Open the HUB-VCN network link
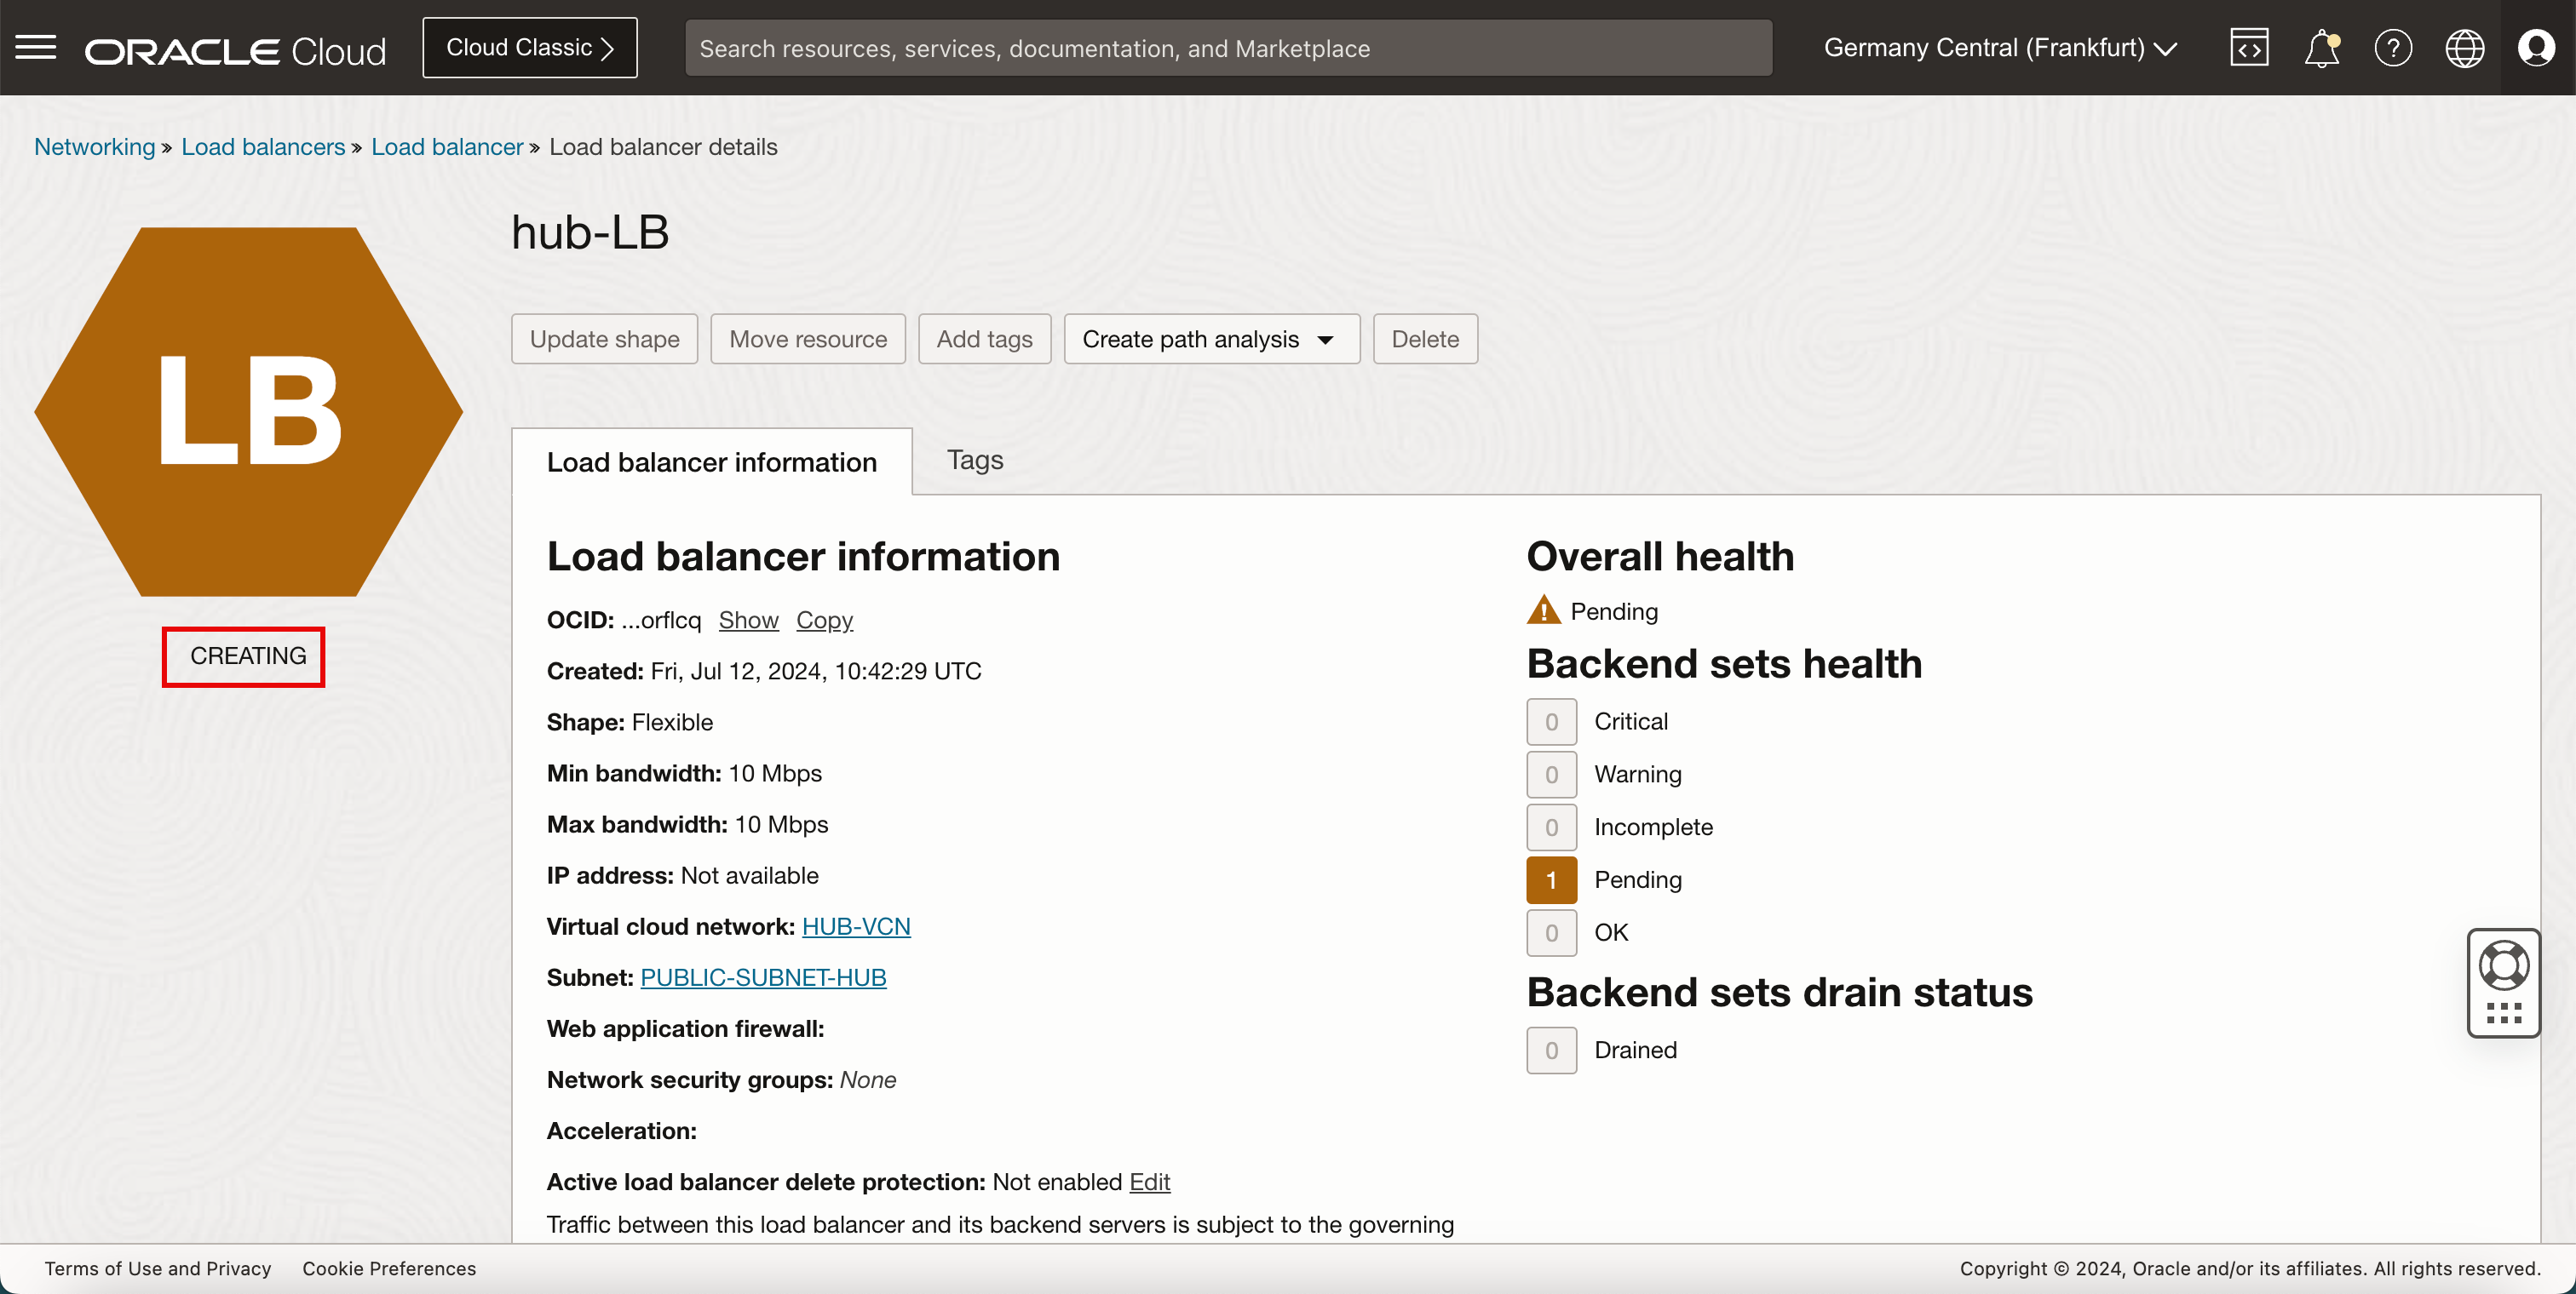Screen dimensions: 2576x1294 pyautogui.click(x=856, y=926)
